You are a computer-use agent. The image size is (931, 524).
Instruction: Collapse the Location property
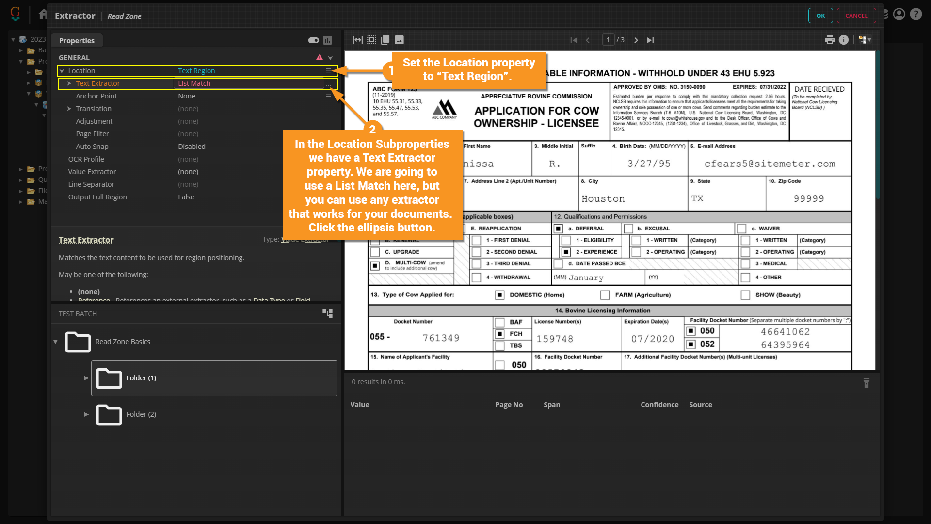(x=62, y=71)
